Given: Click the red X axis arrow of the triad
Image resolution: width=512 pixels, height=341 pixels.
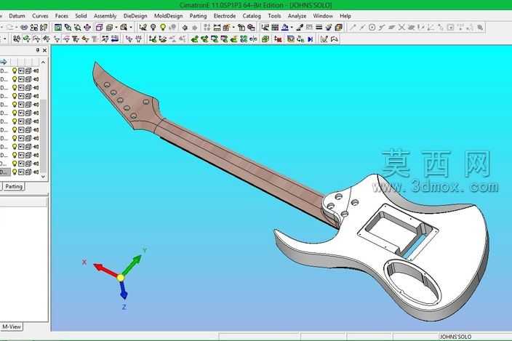Looking at the screenshot, I should tap(105, 270).
